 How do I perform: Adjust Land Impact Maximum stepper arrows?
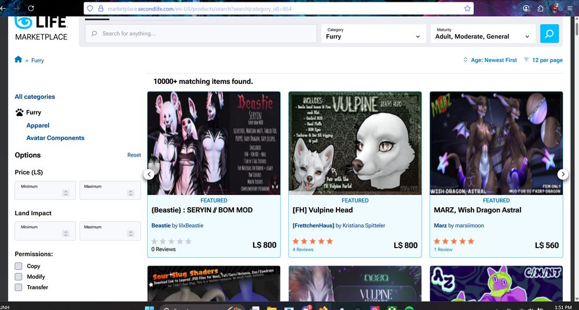[131, 234]
